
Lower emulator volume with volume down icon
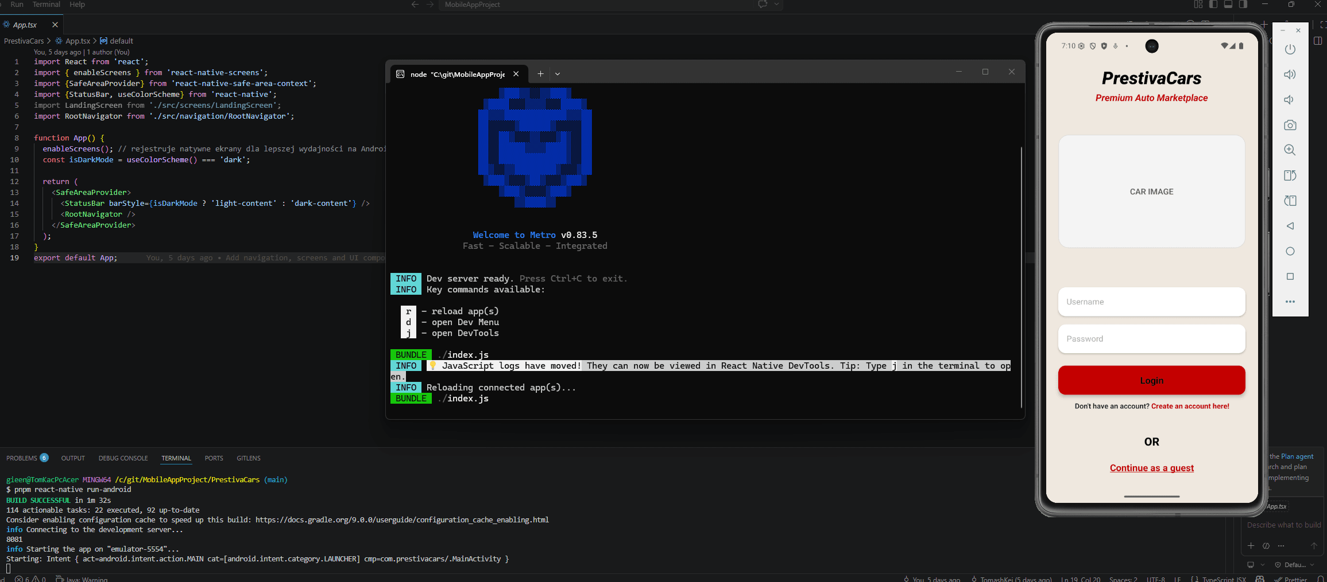point(1290,100)
